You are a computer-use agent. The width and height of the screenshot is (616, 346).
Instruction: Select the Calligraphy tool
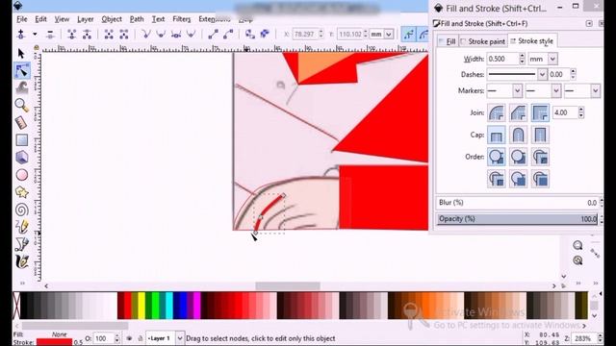22,261
